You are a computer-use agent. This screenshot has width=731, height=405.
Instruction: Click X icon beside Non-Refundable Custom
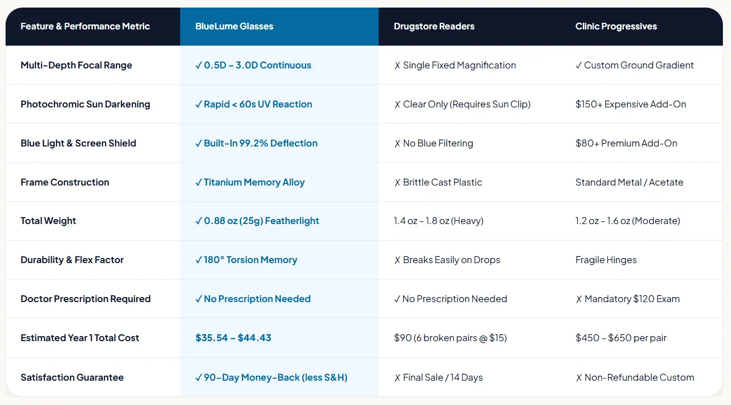point(579,378)
